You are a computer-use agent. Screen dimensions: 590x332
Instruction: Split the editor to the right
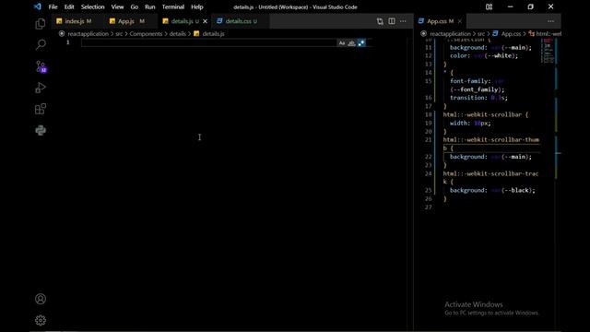point(392,21)
